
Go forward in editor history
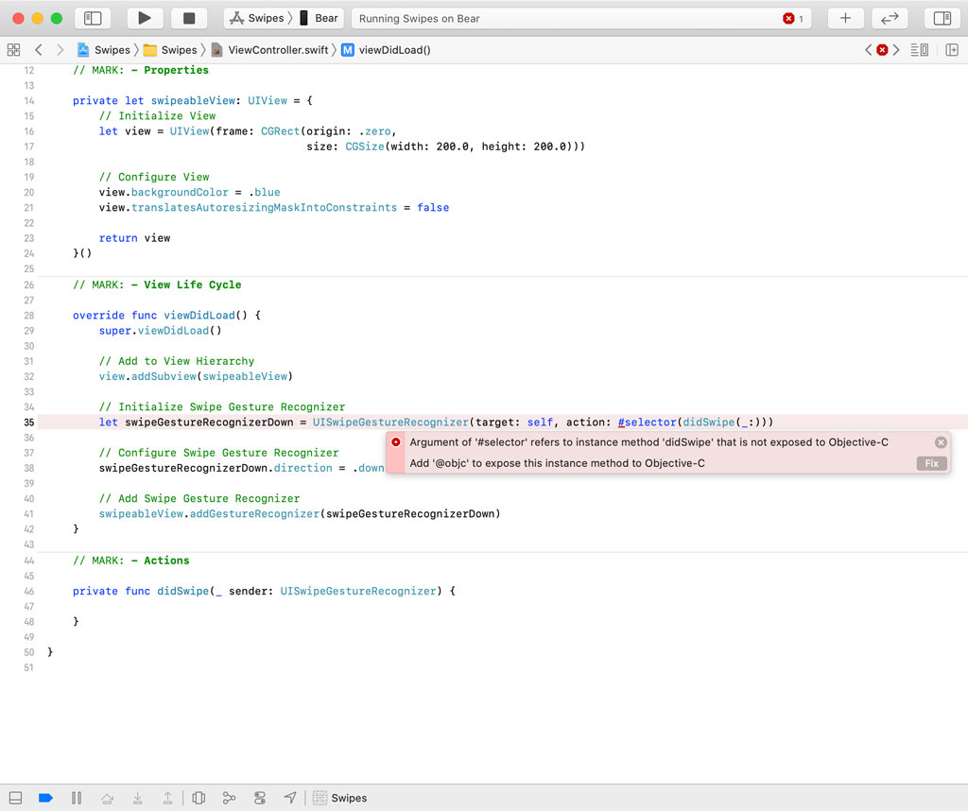(60, 50)
